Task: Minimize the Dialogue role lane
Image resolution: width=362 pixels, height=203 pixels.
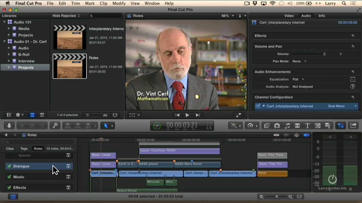Action: coord(68,166)
